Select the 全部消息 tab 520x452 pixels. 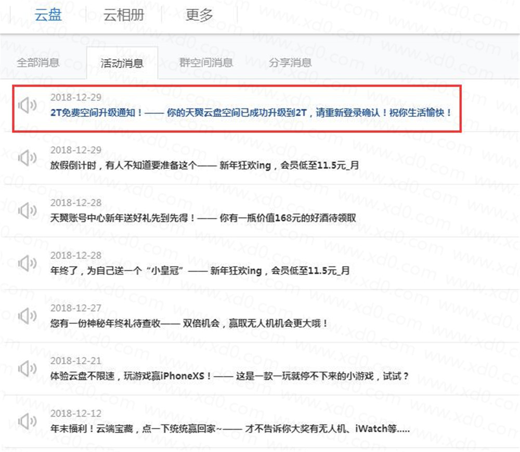pos(38,63)
